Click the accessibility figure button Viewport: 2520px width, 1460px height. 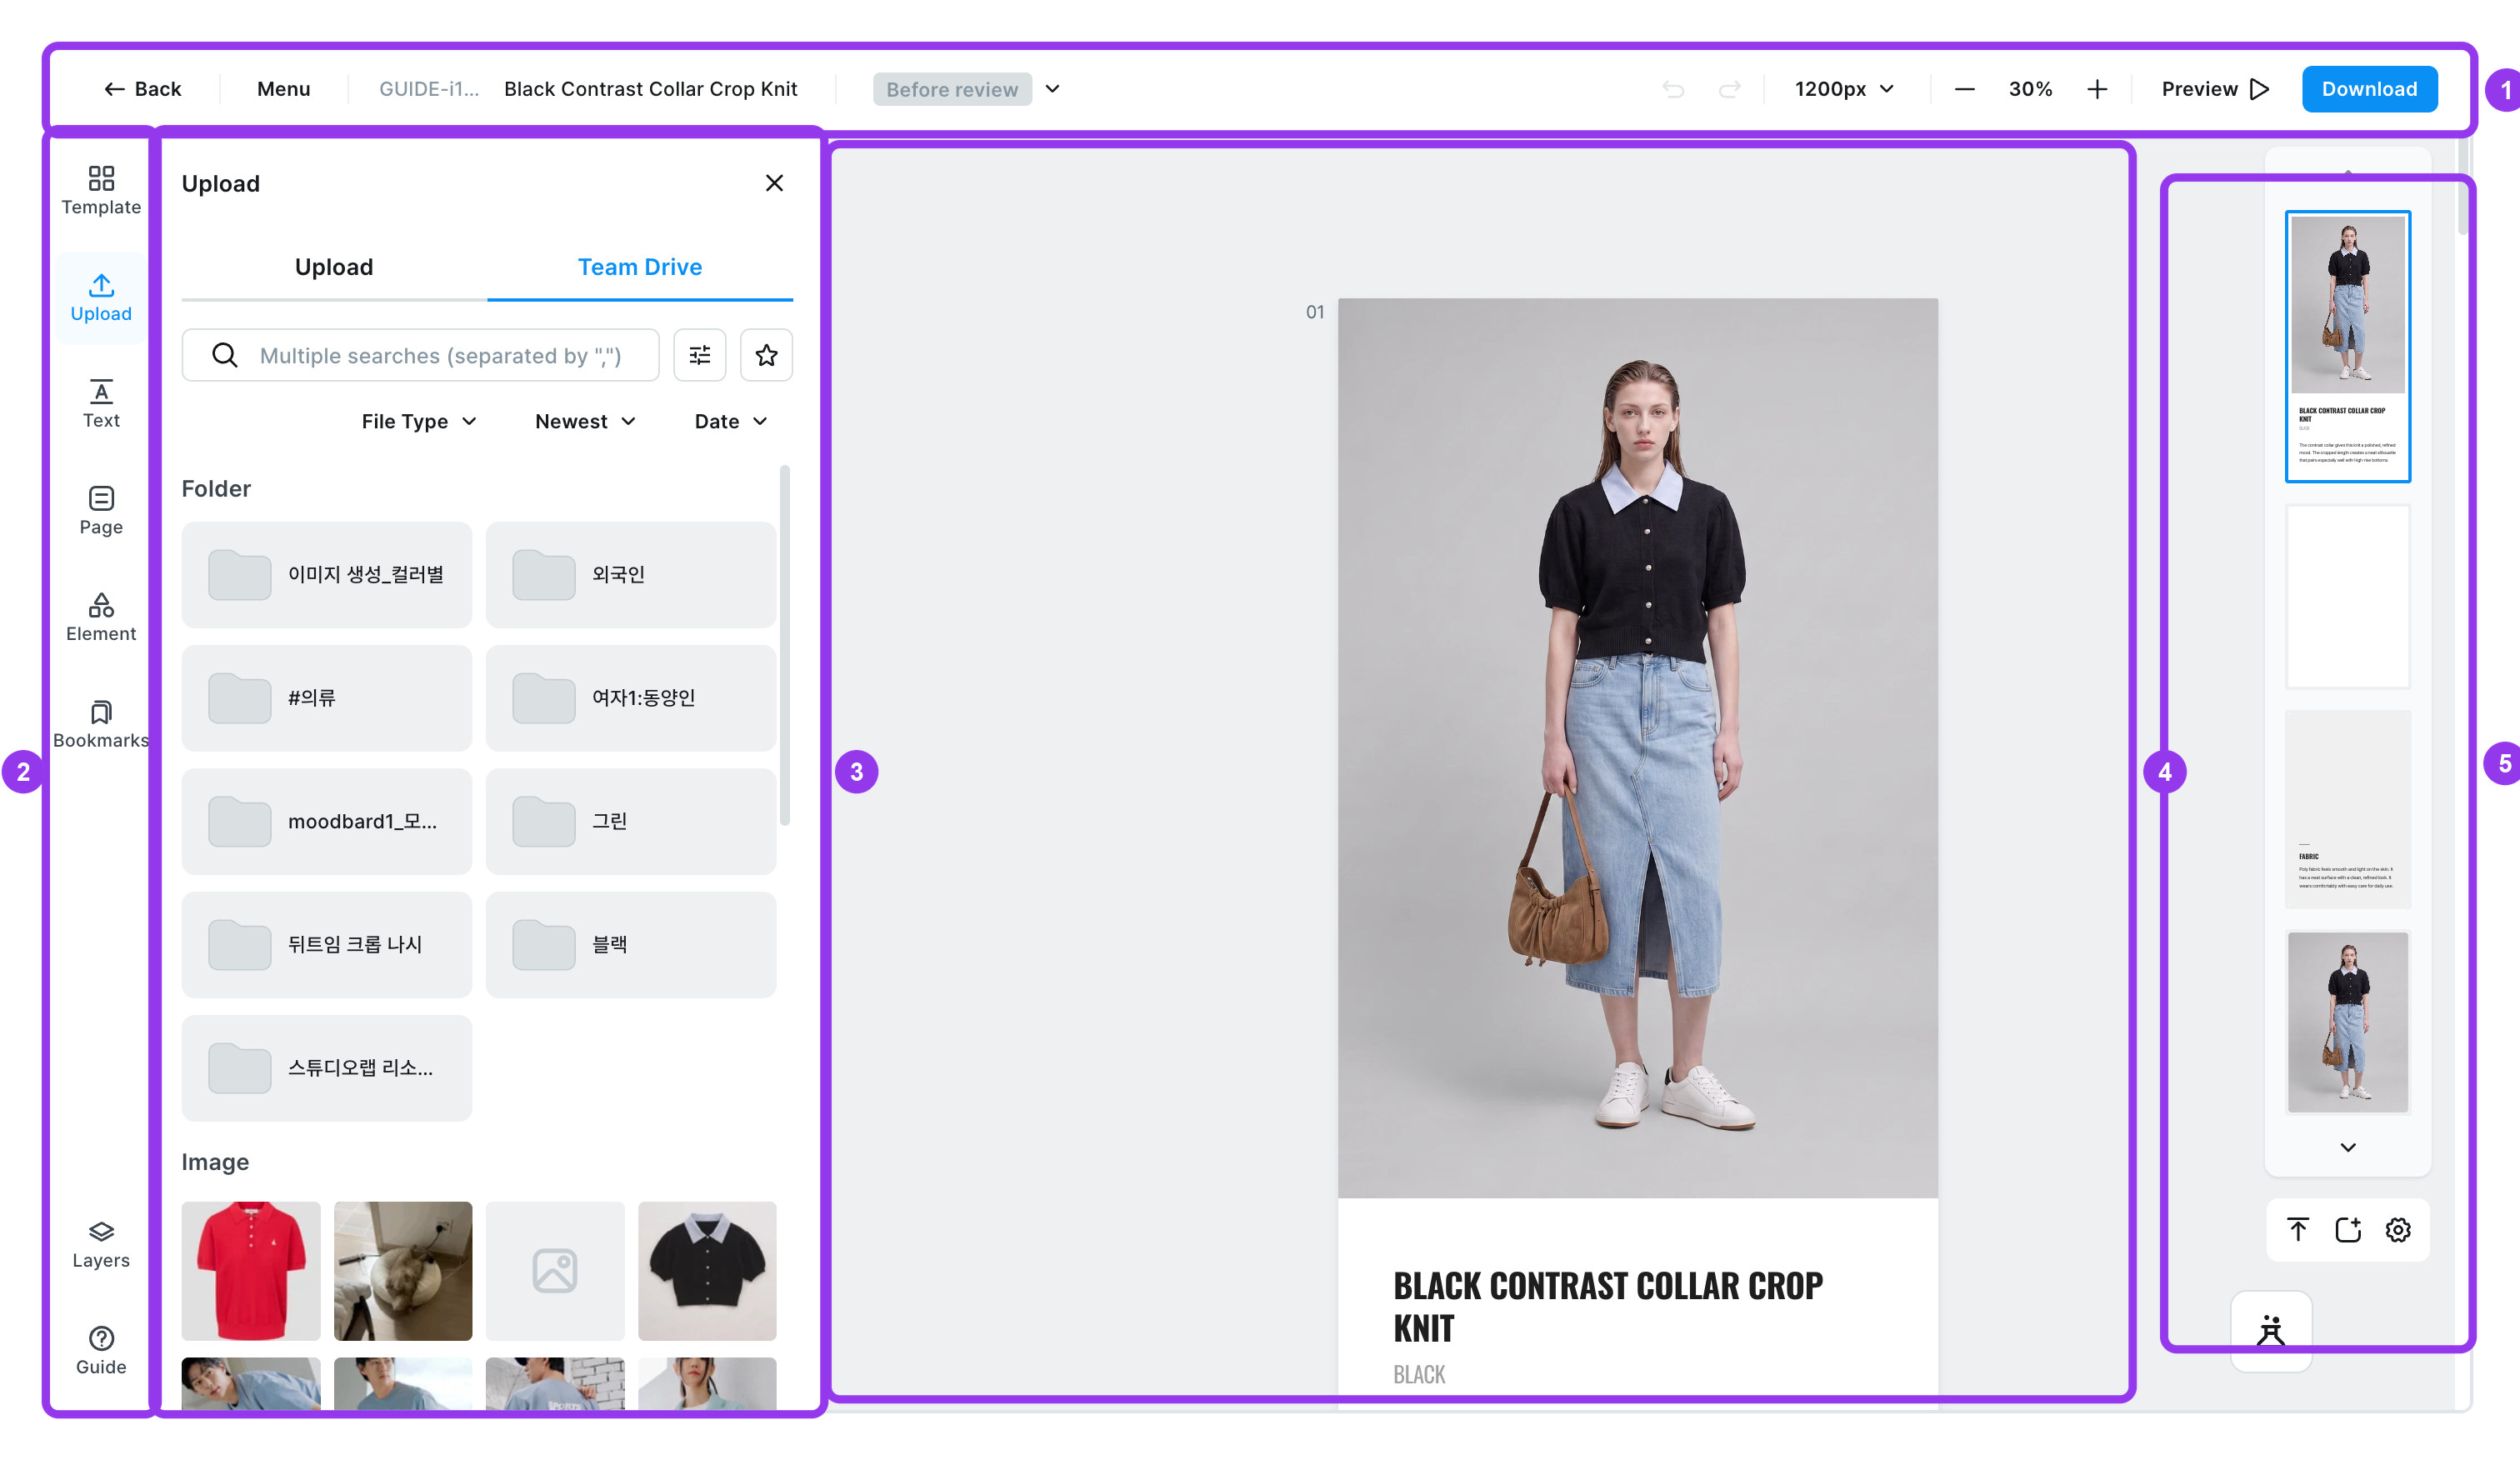coord(2271,1331)
